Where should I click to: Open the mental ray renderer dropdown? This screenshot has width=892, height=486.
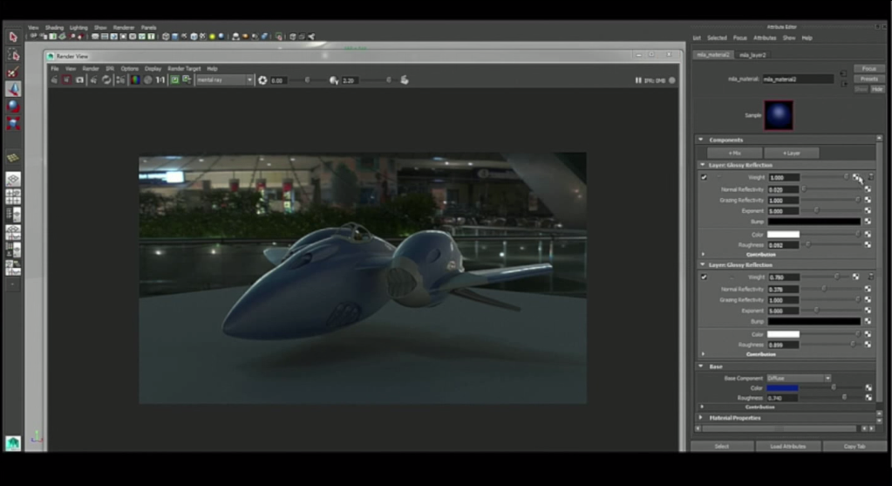click(x=224, y=79)
